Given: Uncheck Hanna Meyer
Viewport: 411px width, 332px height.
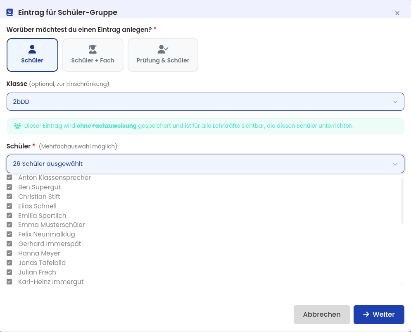Looking at the screenshot, I should point(9,253).
